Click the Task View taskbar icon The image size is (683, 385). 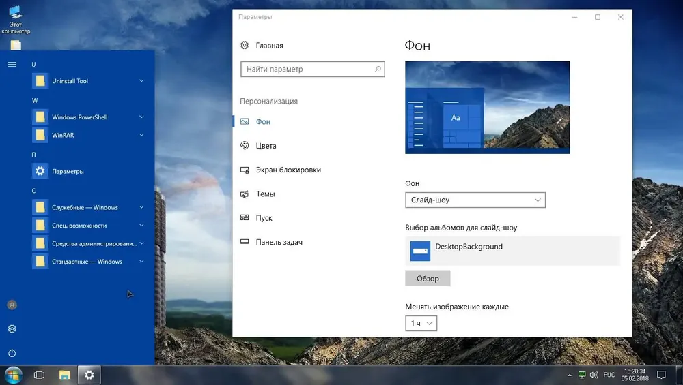tap(39, 375)
